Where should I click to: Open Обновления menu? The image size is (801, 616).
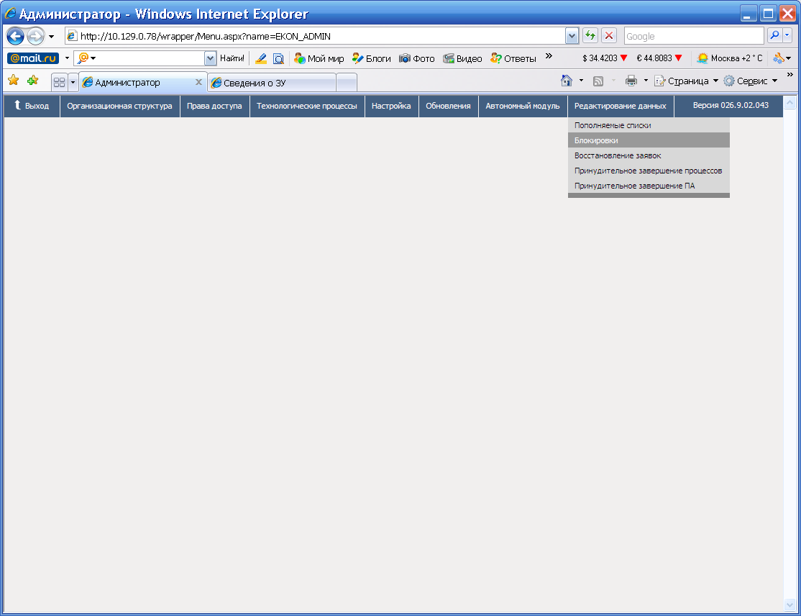click(448, 106)
